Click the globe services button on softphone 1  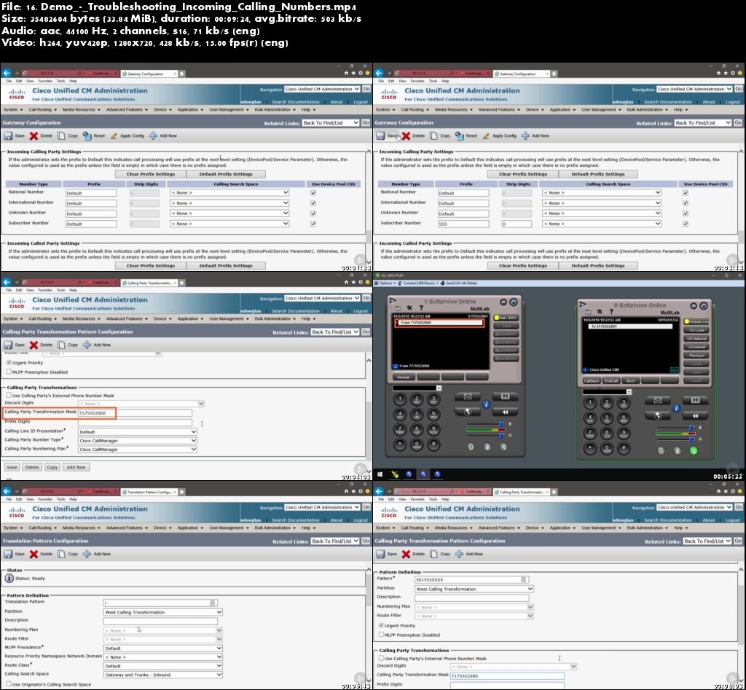click(x=468, y=412)
